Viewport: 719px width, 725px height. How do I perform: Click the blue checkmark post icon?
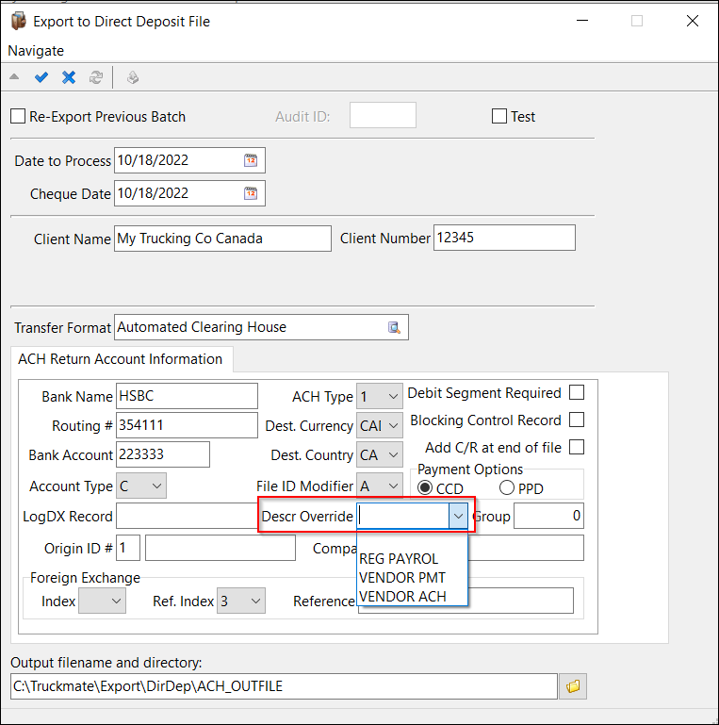(x=41, y=77)
